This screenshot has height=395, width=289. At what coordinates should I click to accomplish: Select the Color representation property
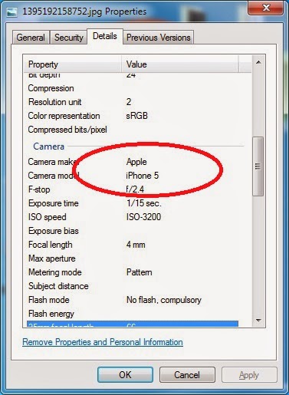pos(64,116)
